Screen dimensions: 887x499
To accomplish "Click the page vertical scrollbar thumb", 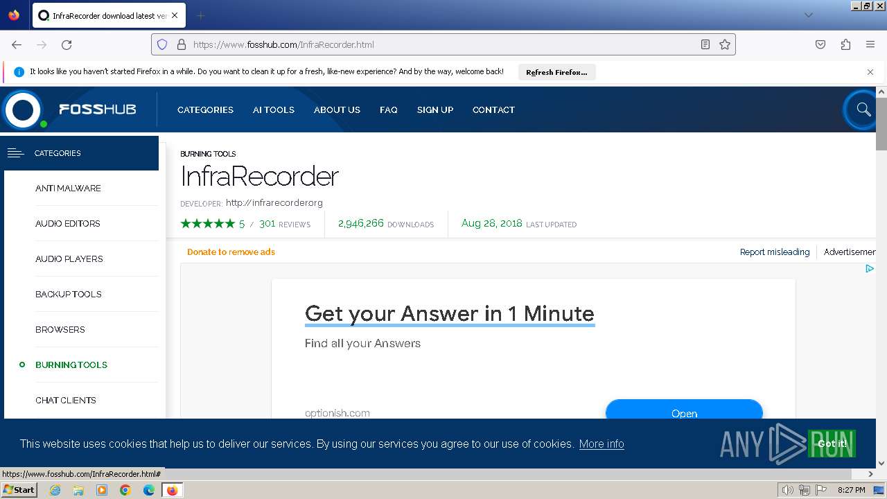I will click(x=881, y=123).
